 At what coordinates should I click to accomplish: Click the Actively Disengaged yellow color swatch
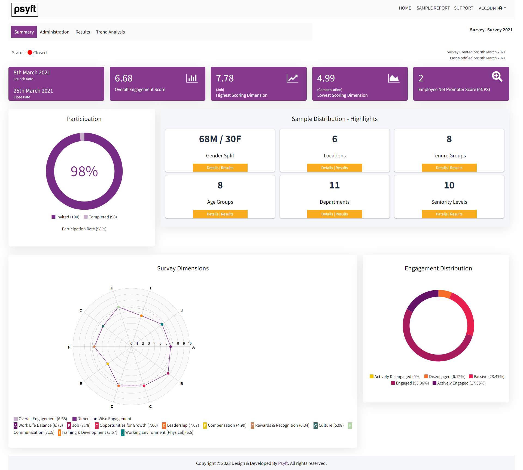coord(372,376)
